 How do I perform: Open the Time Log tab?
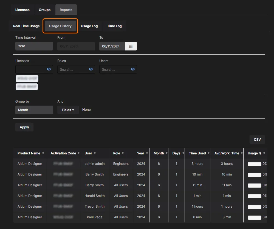[x=114, y=26]
